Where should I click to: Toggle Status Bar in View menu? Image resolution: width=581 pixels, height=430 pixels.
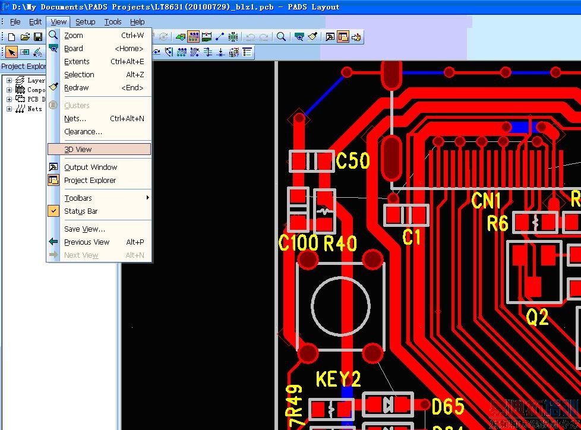click(81, 211)
